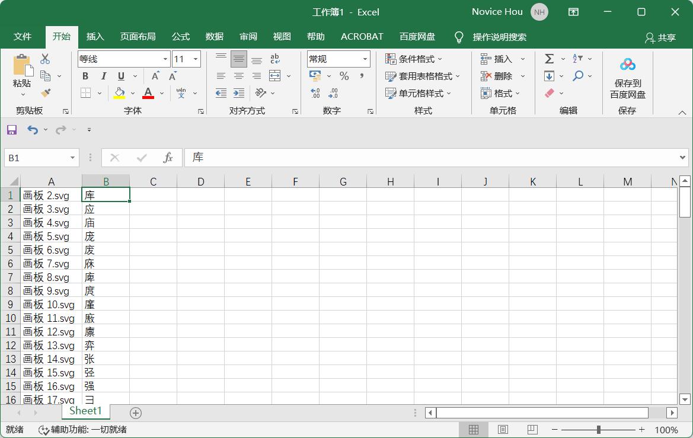693x438 pixels.
Task: Open the Name Box dropdown arrow
Action: point(72,158)
